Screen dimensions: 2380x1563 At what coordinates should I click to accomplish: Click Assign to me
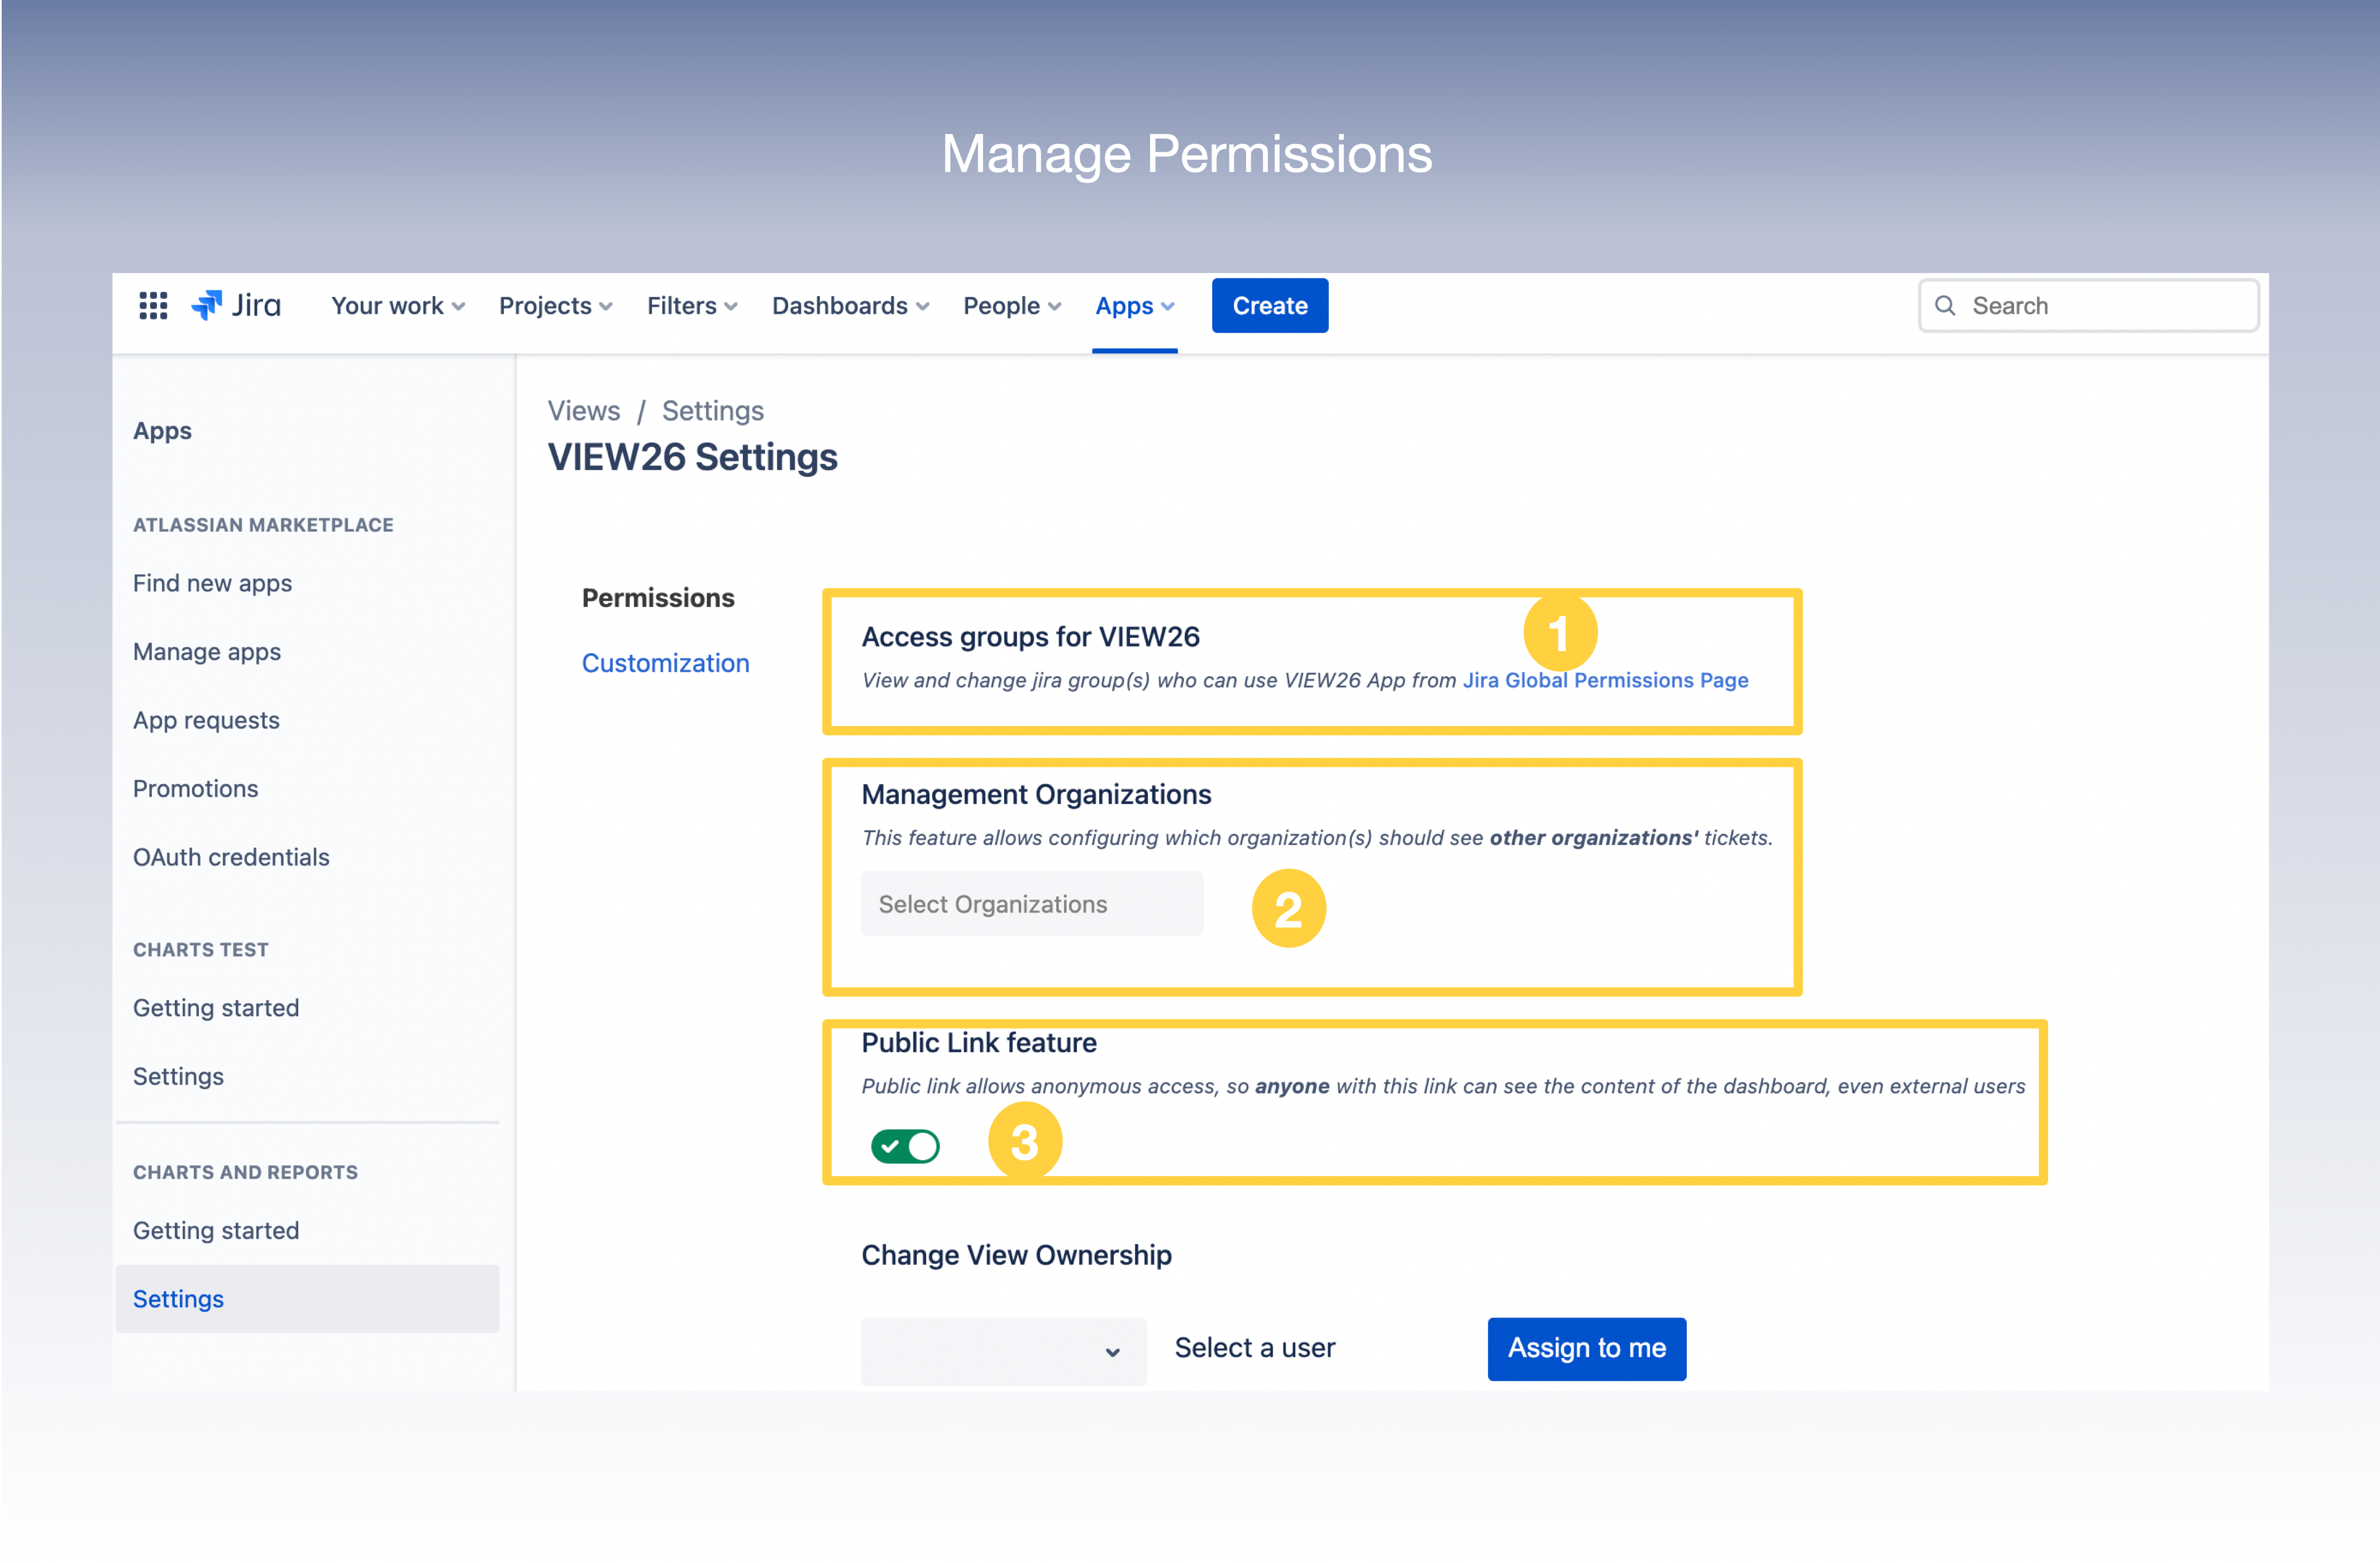[1586, 1348]
